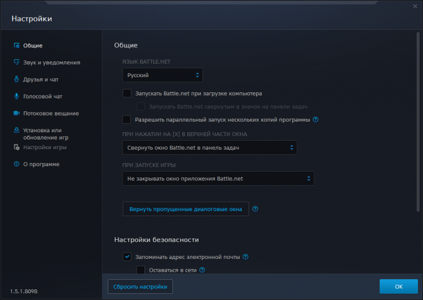The width and height of the screenshot is (423, 300).
Task: Click the ПРИ ЗАПУСКЕ ИГРЫ label
Action: tap(149, 165)
